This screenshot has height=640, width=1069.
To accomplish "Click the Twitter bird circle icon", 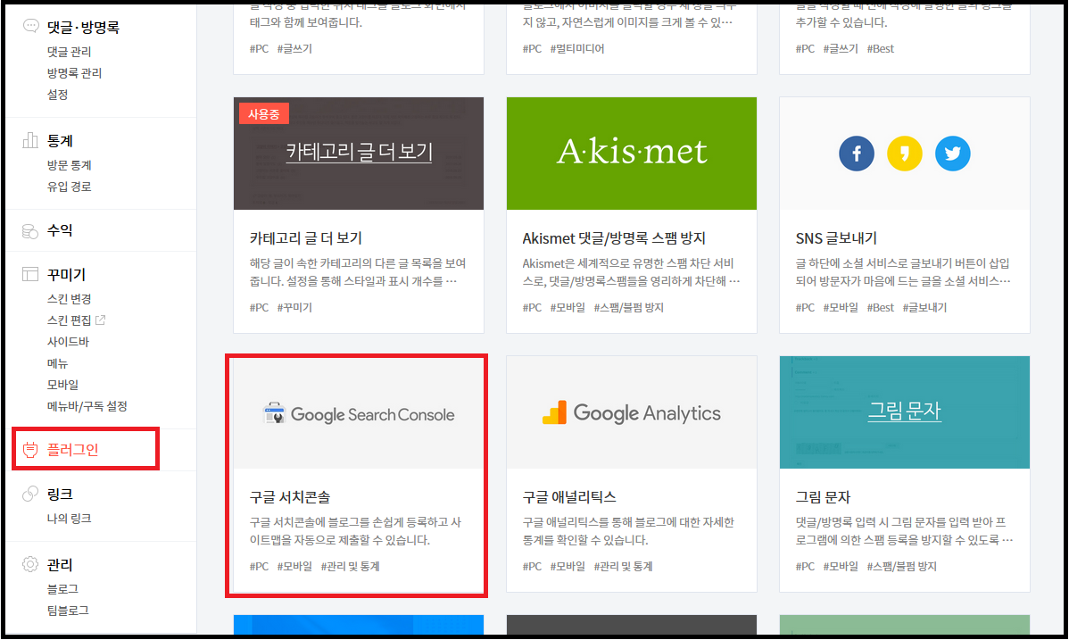I will click(x=952, y=154).
